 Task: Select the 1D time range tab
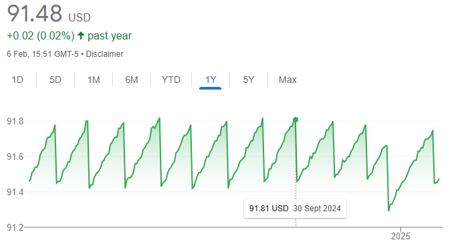click(17, 80)
